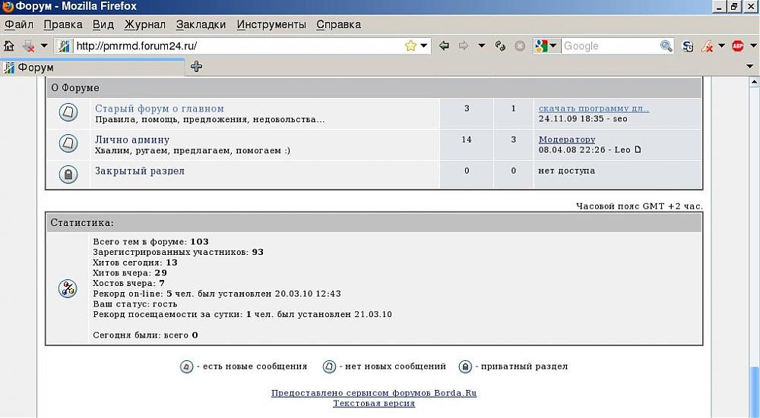Click the vertical scrollbar thumb
The width and height of the screenshot is (760, 418).
[x=754, y=391]
